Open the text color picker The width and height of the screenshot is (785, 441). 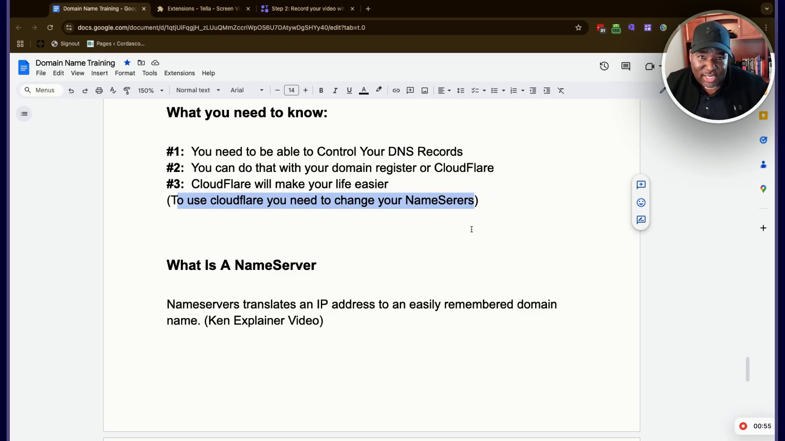tap(363, 91)
